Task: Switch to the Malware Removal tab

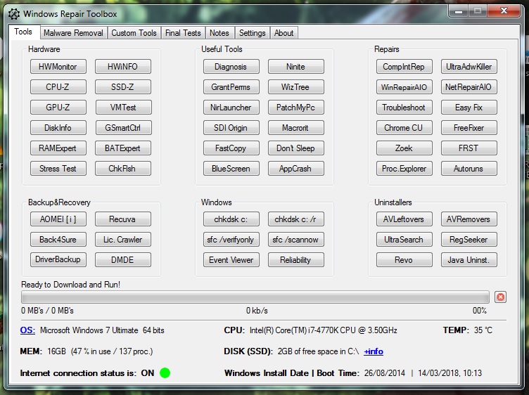Action: point(73,33)
